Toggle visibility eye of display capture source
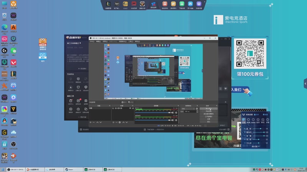Image resolution: width=307 pixels, height=172 pixels. click(130, 108)
